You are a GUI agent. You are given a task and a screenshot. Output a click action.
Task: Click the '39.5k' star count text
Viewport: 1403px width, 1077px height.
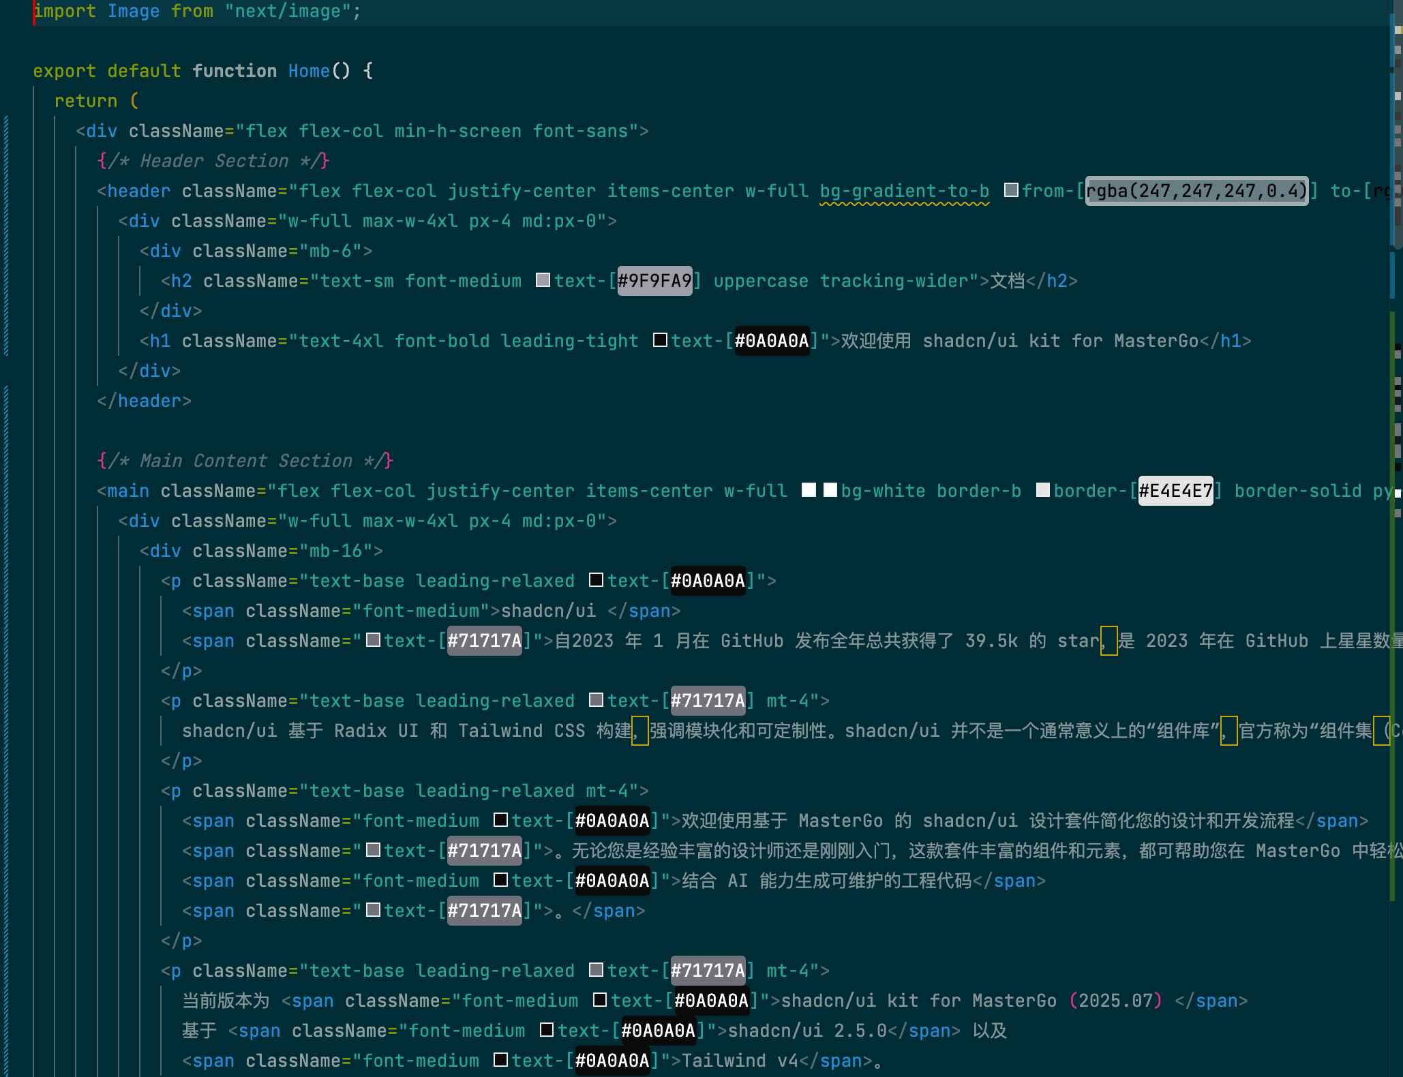click(x=991, y=641)
